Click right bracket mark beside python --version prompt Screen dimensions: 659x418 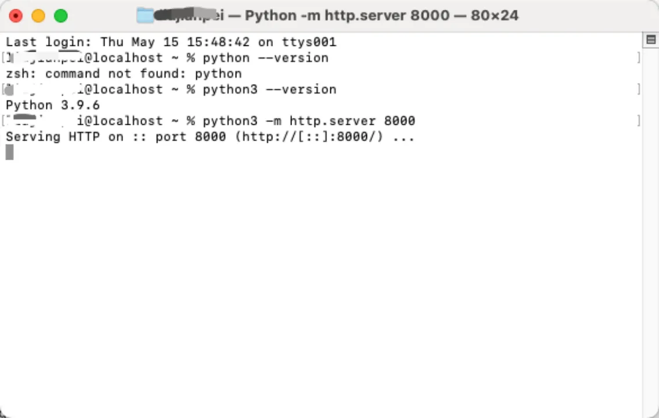(639, 57)
